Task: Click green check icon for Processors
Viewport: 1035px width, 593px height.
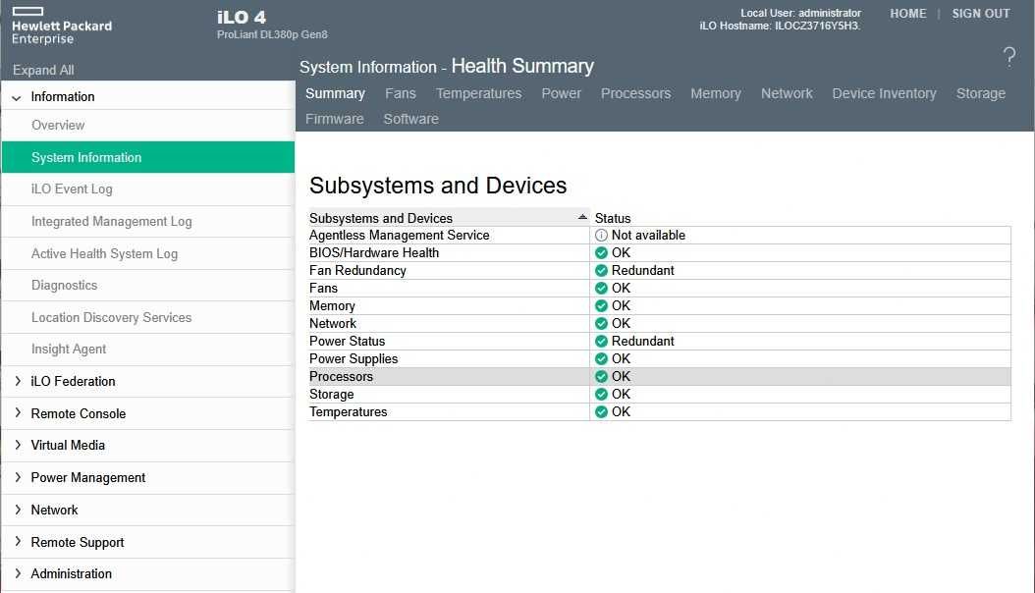Action: tap(601, 377)
